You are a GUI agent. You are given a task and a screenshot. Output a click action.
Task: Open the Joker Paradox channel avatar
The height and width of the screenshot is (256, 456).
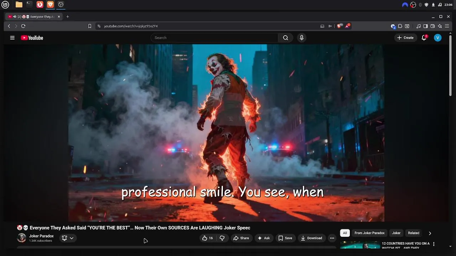coord(22,238)
